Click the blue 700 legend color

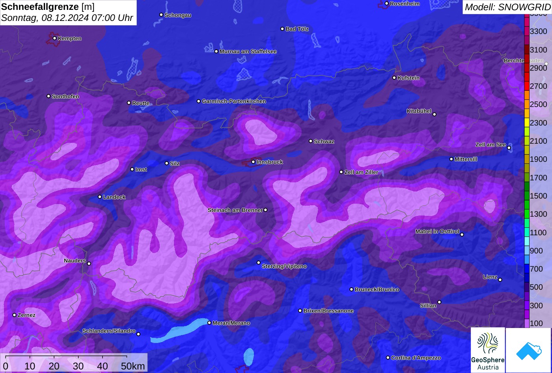[527, 269]
